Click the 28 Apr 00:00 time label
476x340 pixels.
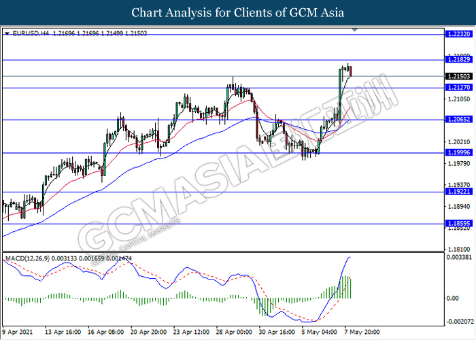pyautogui.click(x=235, y=332)
